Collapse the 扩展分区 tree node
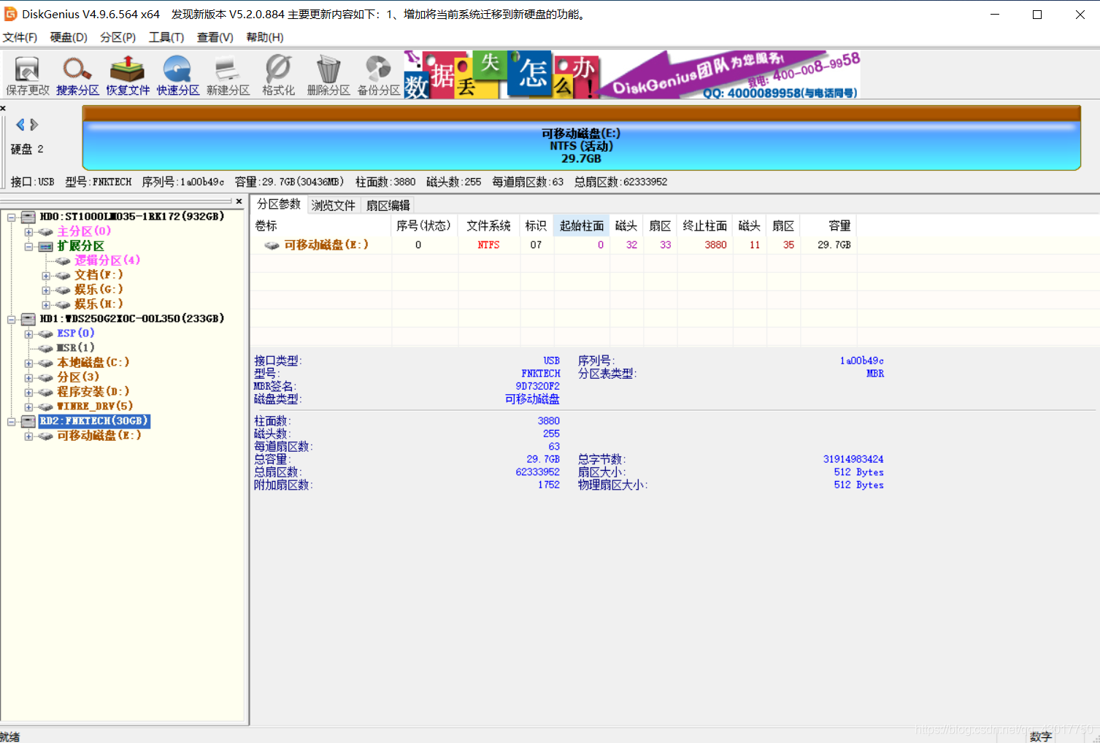The width and height of the screenshot is (1100, 743). click(x=28, y=247)
